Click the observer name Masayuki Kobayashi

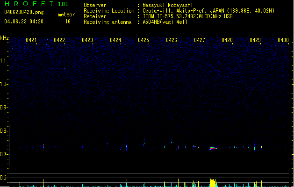pyautogui.click(x=168, y=5)
